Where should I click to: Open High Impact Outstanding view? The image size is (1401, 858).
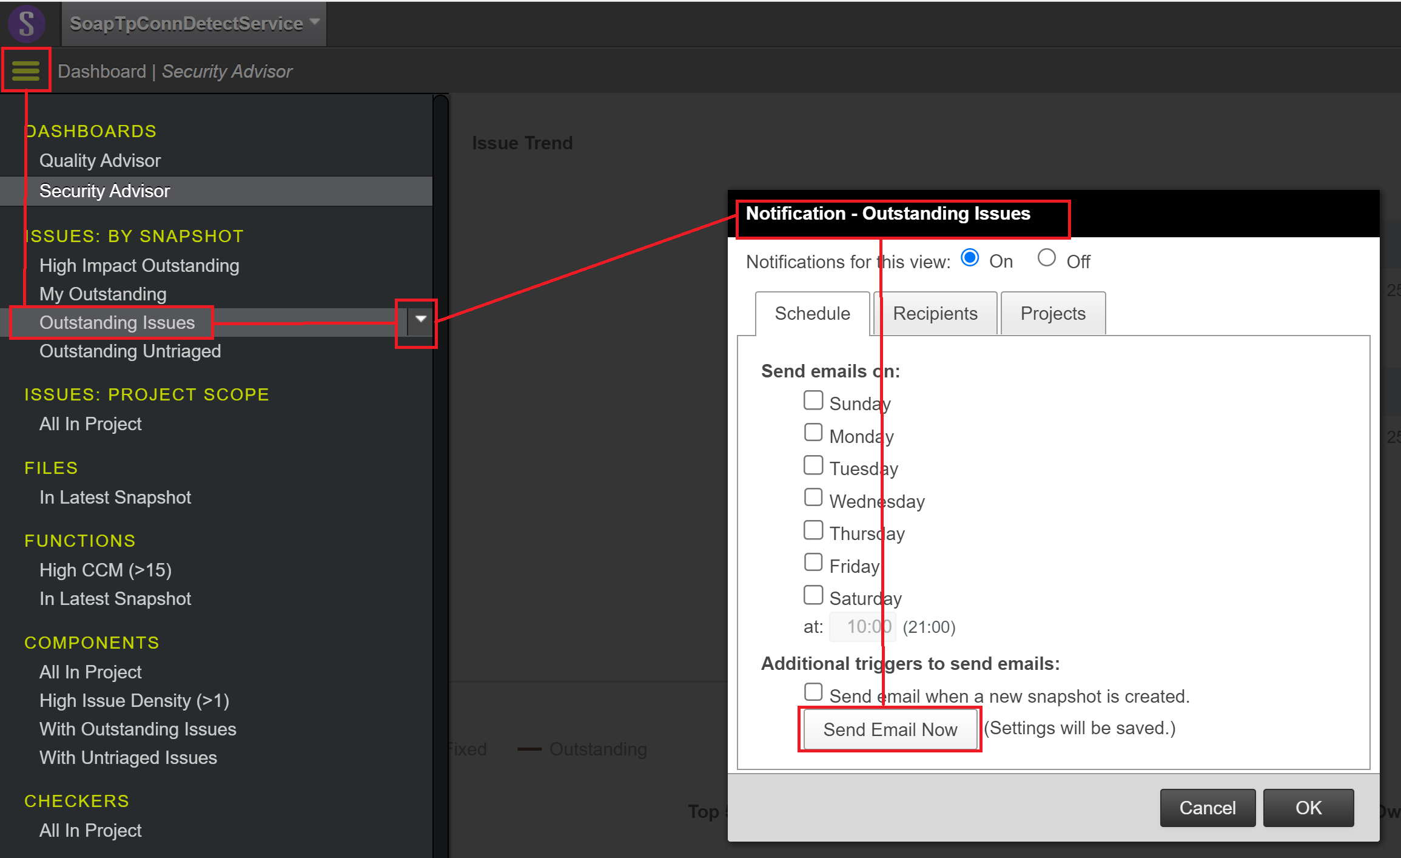click(x=139, y=266)
